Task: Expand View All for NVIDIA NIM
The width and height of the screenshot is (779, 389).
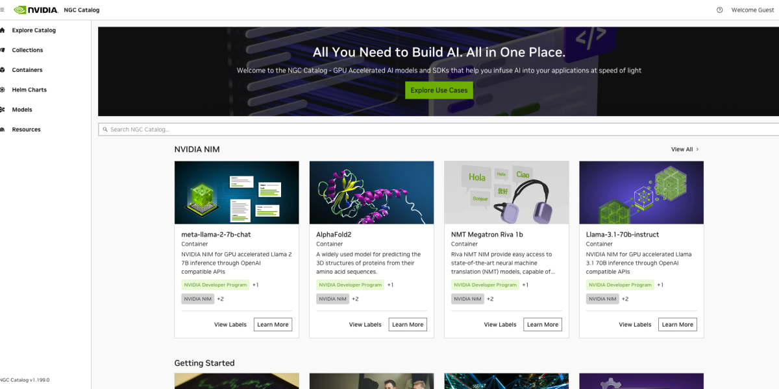Action: (685, 149)
